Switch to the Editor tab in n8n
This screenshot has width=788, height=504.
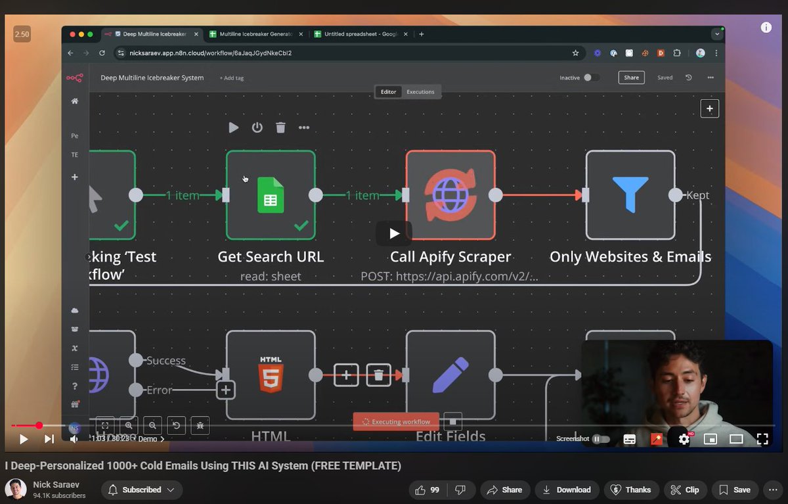(x=389, y=92)
